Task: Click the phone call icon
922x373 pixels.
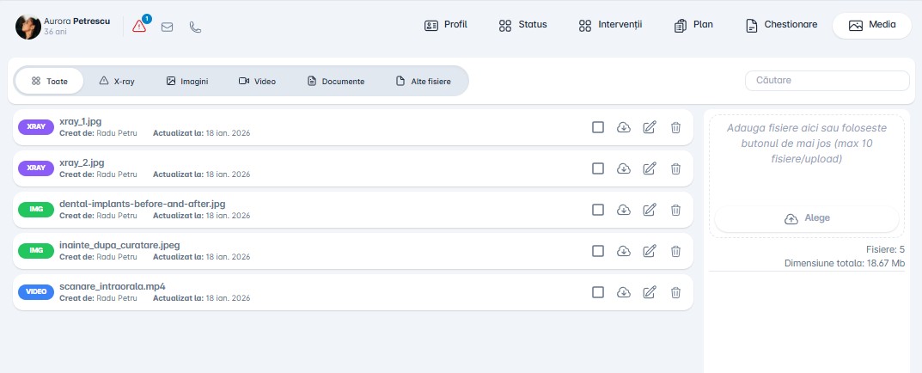Action: [195, 27]
